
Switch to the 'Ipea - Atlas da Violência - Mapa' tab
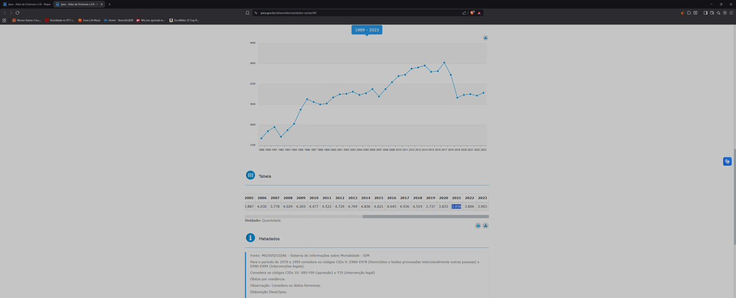26,4
